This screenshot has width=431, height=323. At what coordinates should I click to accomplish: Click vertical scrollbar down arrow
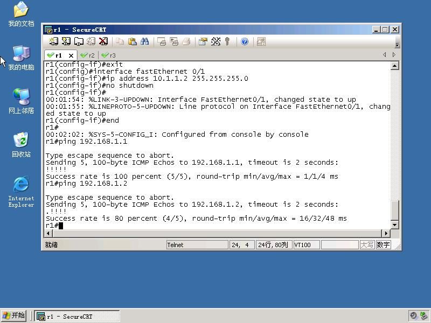pyautogui.click(x=395, y=225)
